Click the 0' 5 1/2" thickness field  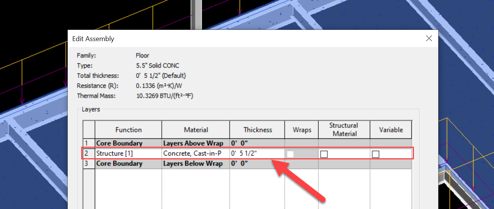[x=257, y=153]
